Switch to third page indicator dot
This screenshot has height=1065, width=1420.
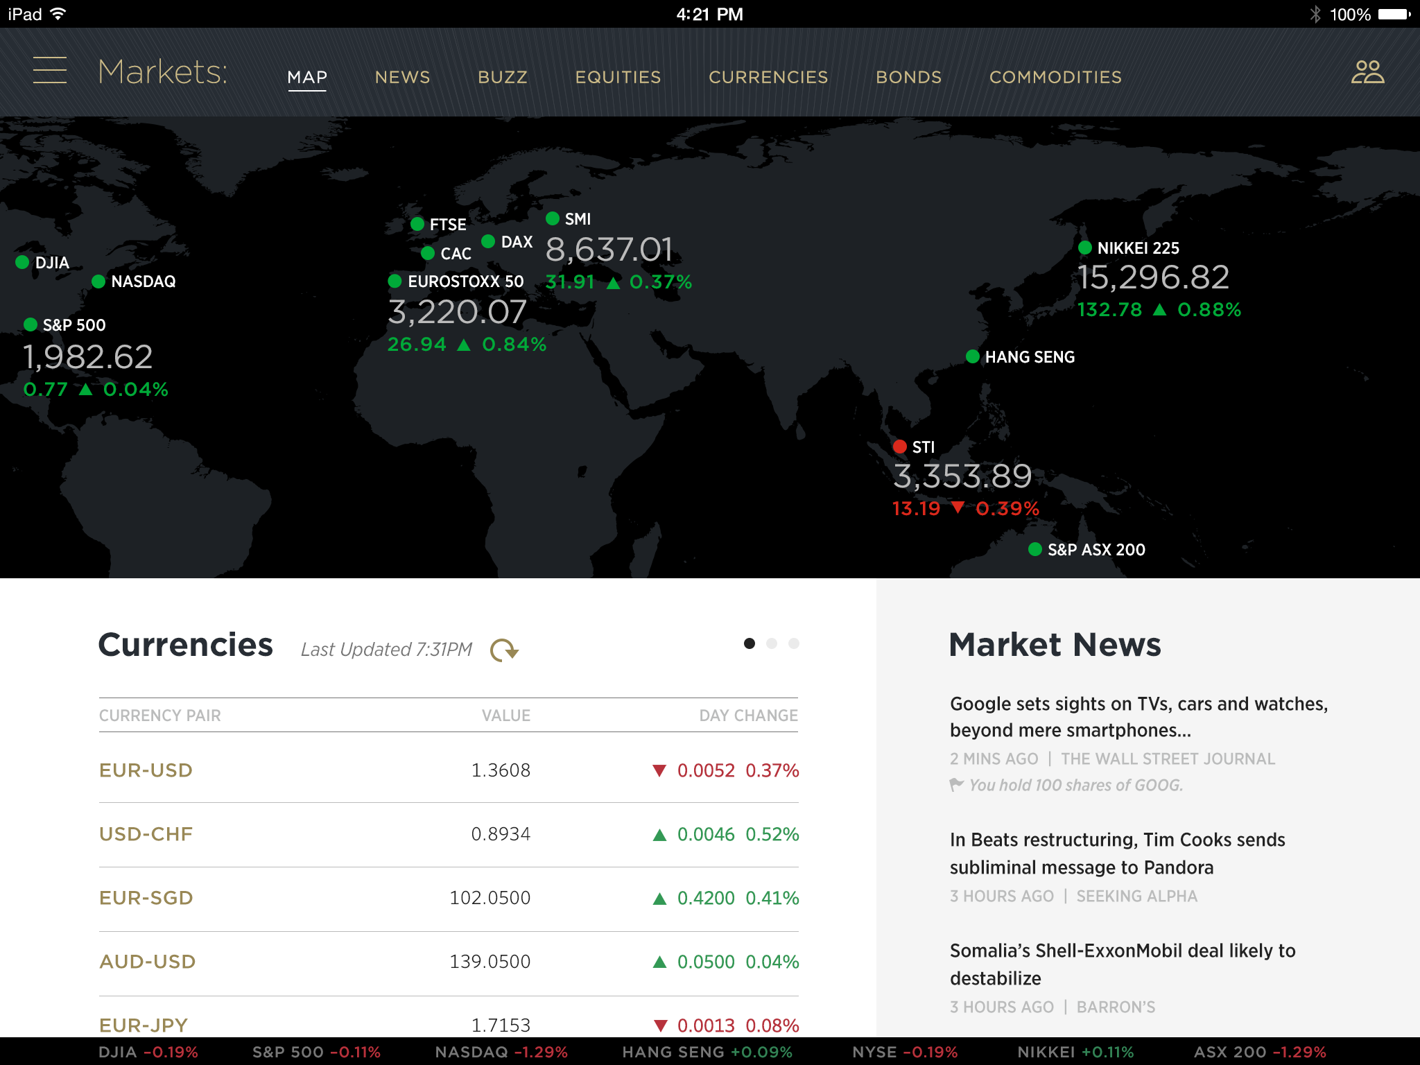[794, 643]
